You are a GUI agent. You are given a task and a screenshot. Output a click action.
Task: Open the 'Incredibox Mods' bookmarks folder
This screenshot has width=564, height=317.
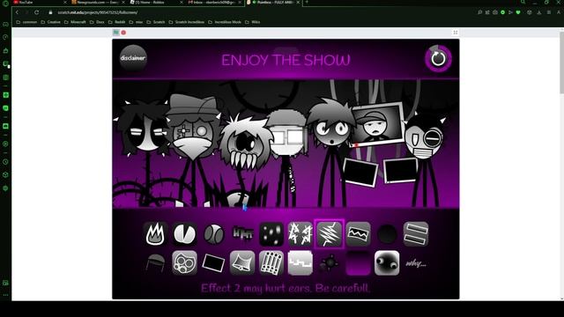[225, 22]
